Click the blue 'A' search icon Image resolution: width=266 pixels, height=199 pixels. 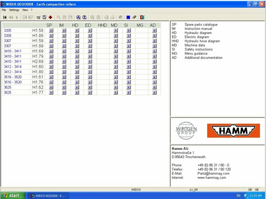click(78, 17)
